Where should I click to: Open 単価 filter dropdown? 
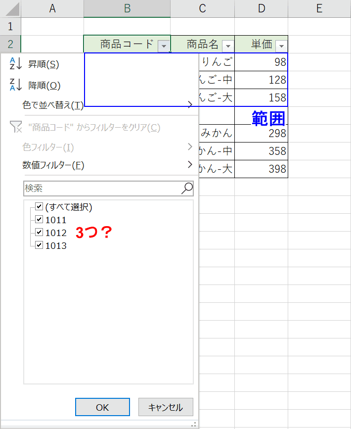(281, 46)
